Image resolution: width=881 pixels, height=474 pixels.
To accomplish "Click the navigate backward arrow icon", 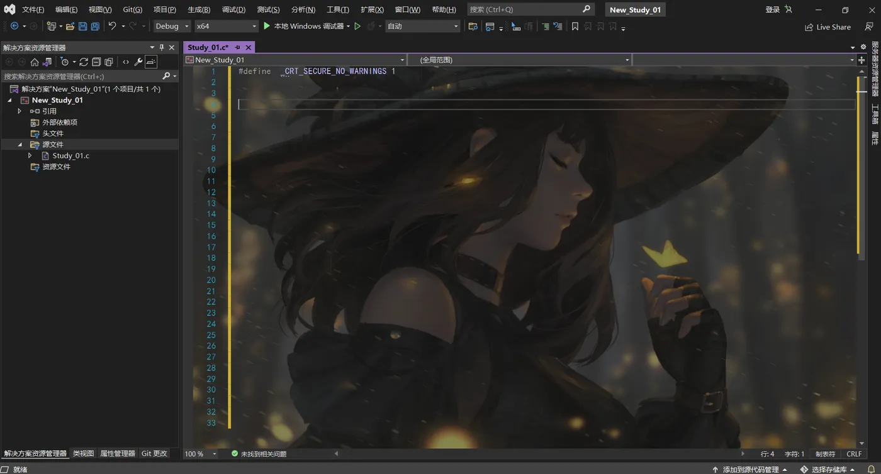I will tap(14, 26).
